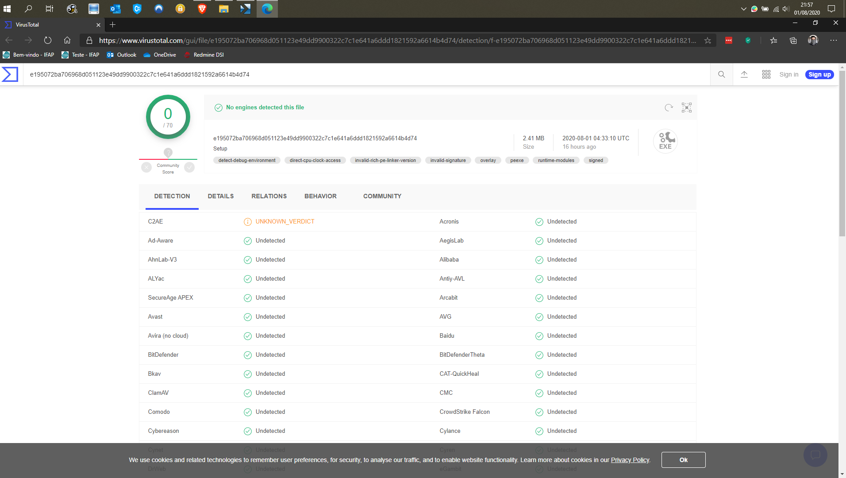This screenshot has height=478, width=846.
Task: Switch to the DETAILS tab
Action: (x=220, y=196)
